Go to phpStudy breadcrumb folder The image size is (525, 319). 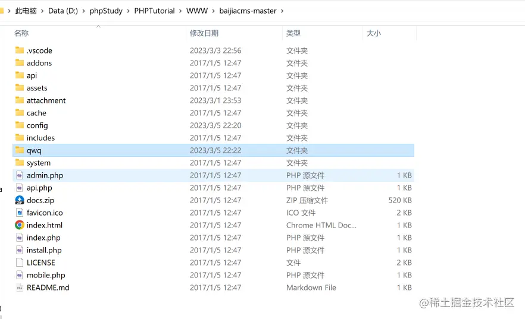(106, 11)
